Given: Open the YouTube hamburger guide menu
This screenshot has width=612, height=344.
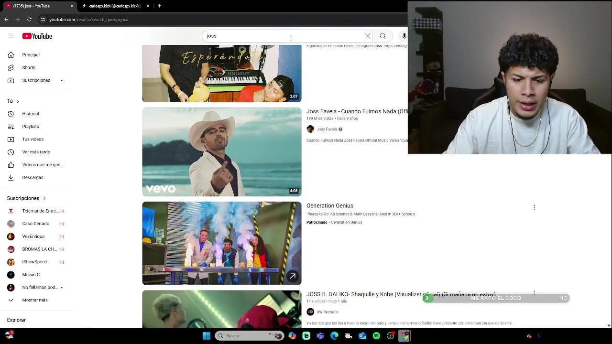Looking at the screenshot, I should pyautogui.click(x=11, y=36).
